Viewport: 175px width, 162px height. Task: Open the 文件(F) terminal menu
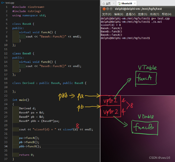tap(107, 14)
